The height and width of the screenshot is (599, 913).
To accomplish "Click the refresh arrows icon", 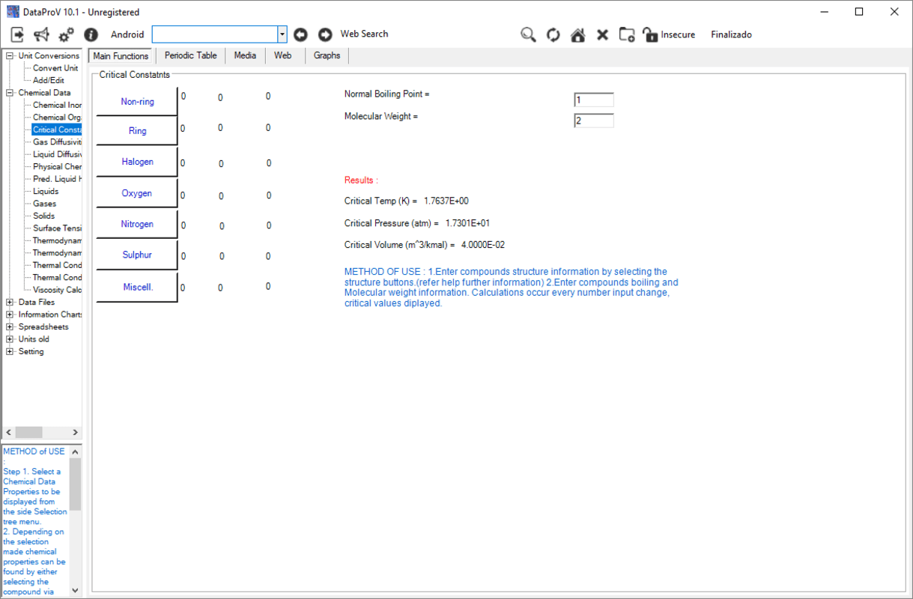I will (553, 34).
